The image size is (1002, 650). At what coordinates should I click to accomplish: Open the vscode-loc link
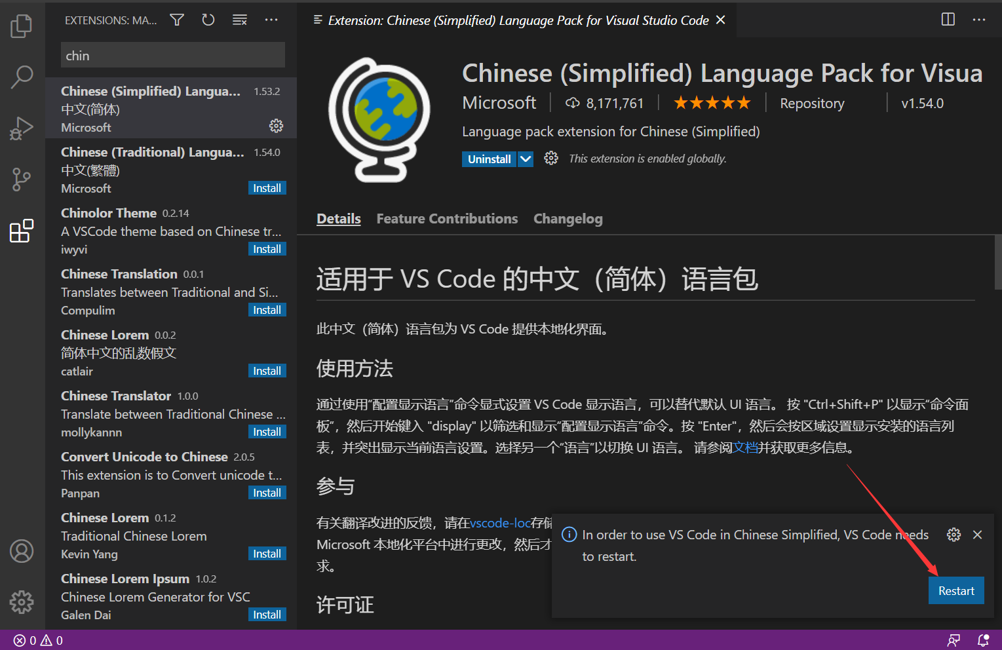500,523
